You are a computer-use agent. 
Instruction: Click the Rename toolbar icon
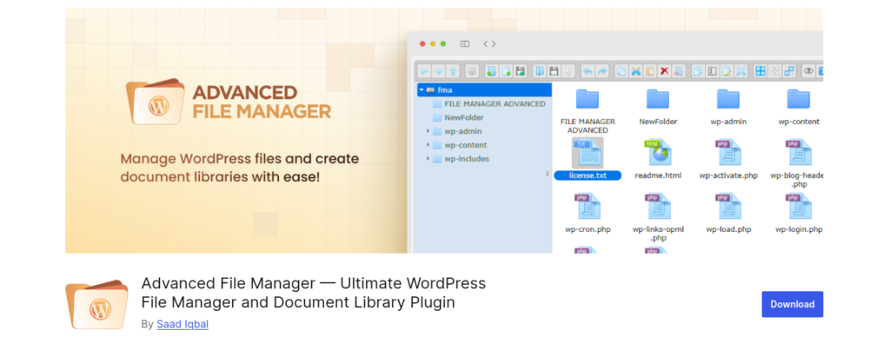(713, 71)
